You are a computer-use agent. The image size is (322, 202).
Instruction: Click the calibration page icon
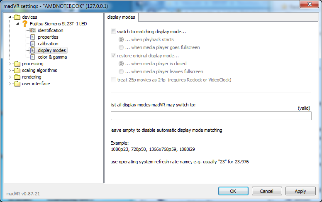pos(33,44)
